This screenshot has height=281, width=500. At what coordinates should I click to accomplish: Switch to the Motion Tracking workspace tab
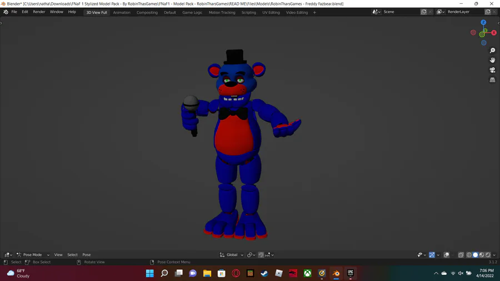pos(222,12)
